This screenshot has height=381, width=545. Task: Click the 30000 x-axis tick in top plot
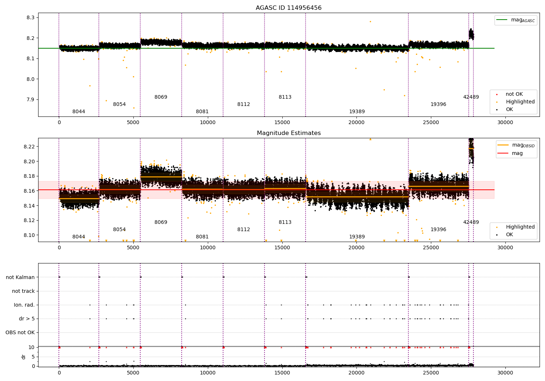[x=505, y=123]
